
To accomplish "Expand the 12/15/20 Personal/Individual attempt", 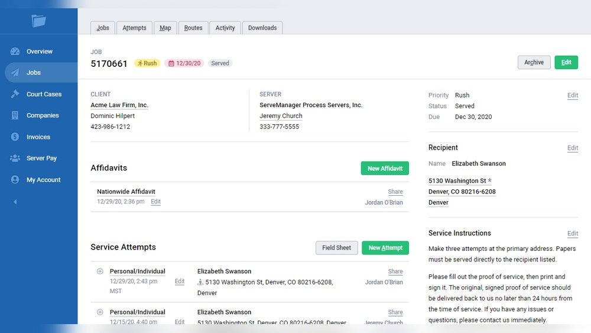I will (100, 312).
